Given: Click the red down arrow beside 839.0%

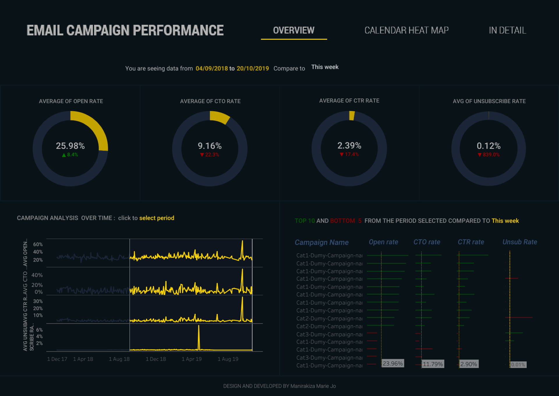Looking at the screenshot, I should tap(480, 155).
